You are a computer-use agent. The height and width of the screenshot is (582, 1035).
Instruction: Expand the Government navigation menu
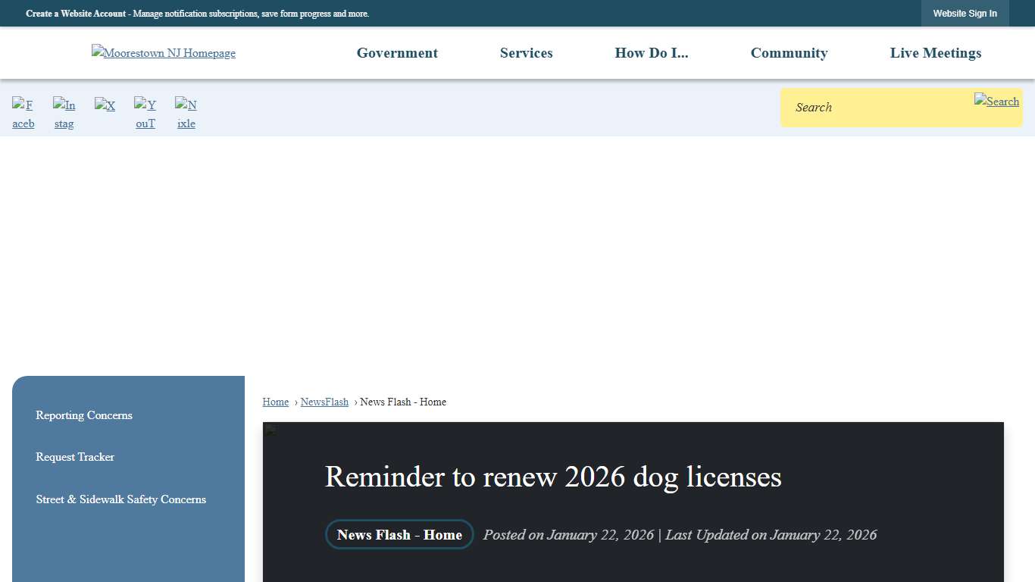click(397, 53)
